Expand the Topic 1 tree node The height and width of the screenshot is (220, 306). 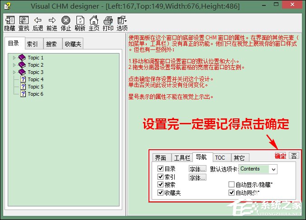pos(14,58)
